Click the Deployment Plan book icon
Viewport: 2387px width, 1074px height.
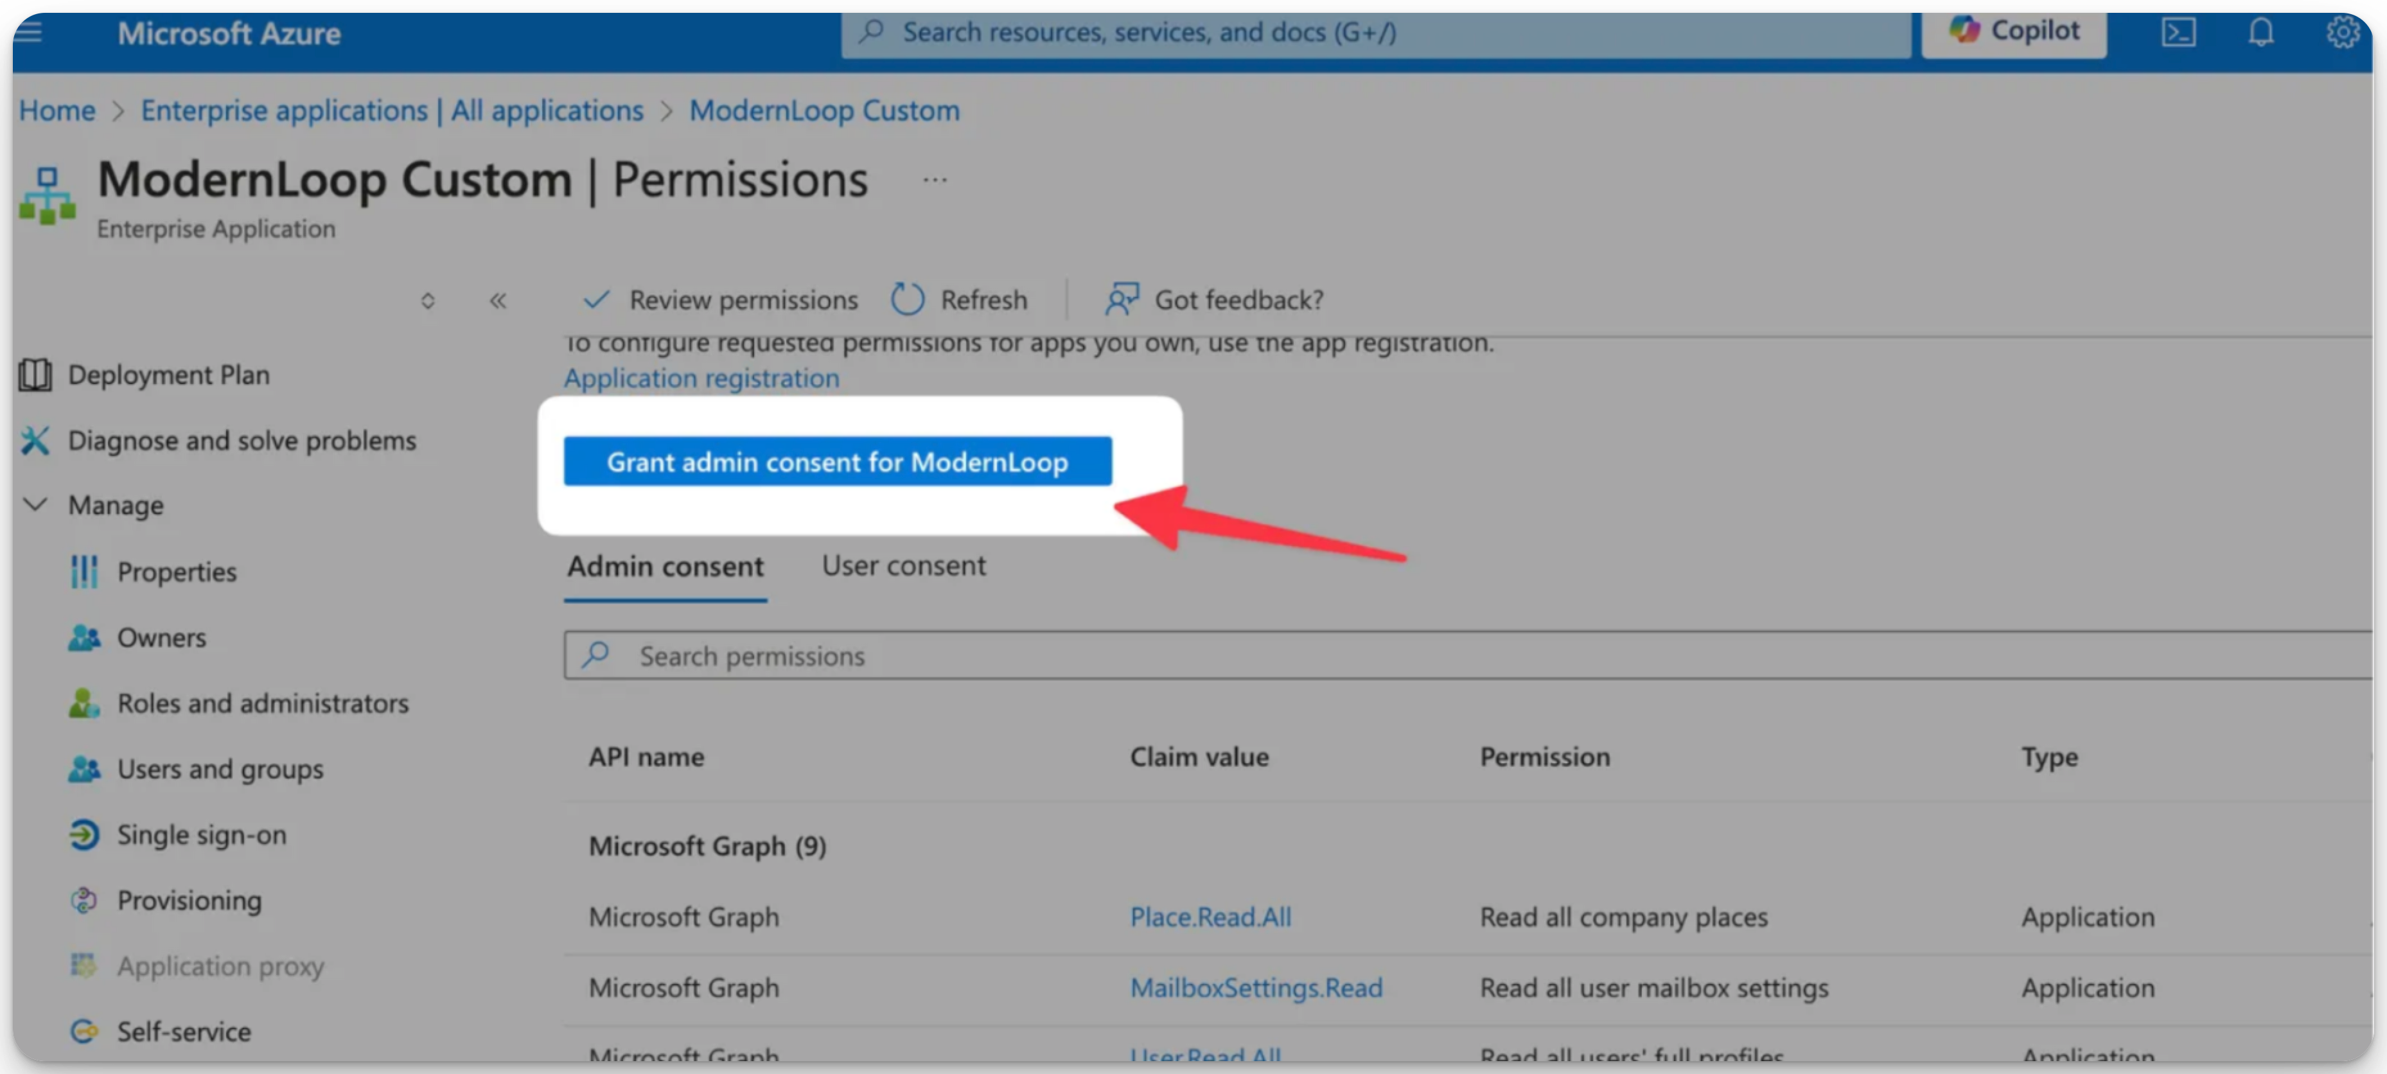tap(35, 375)
